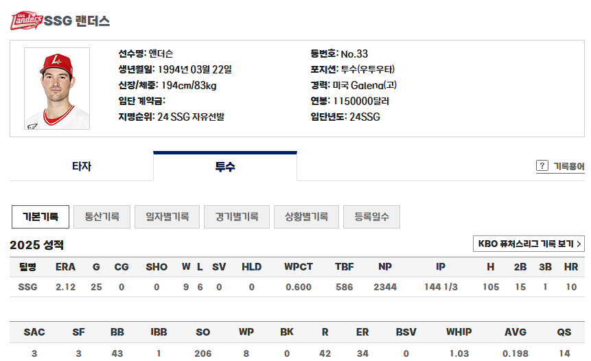Open the 기록용어 question mark icon
Image resolution: width=591 pixels, height=361 pixels.
(542, 166)
